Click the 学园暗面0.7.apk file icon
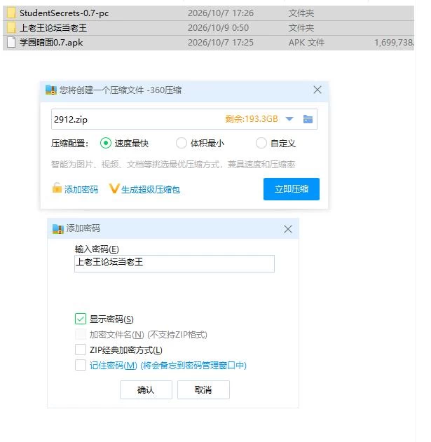This screenshot has height=442, width=431. point(11,43)
